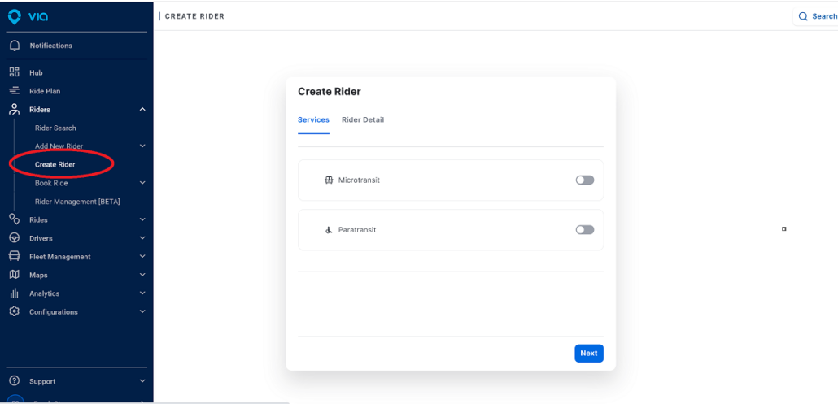Click the Via logo icon
Image resolution: width=838 pixels, height=404 pixels.
(15, 16)
